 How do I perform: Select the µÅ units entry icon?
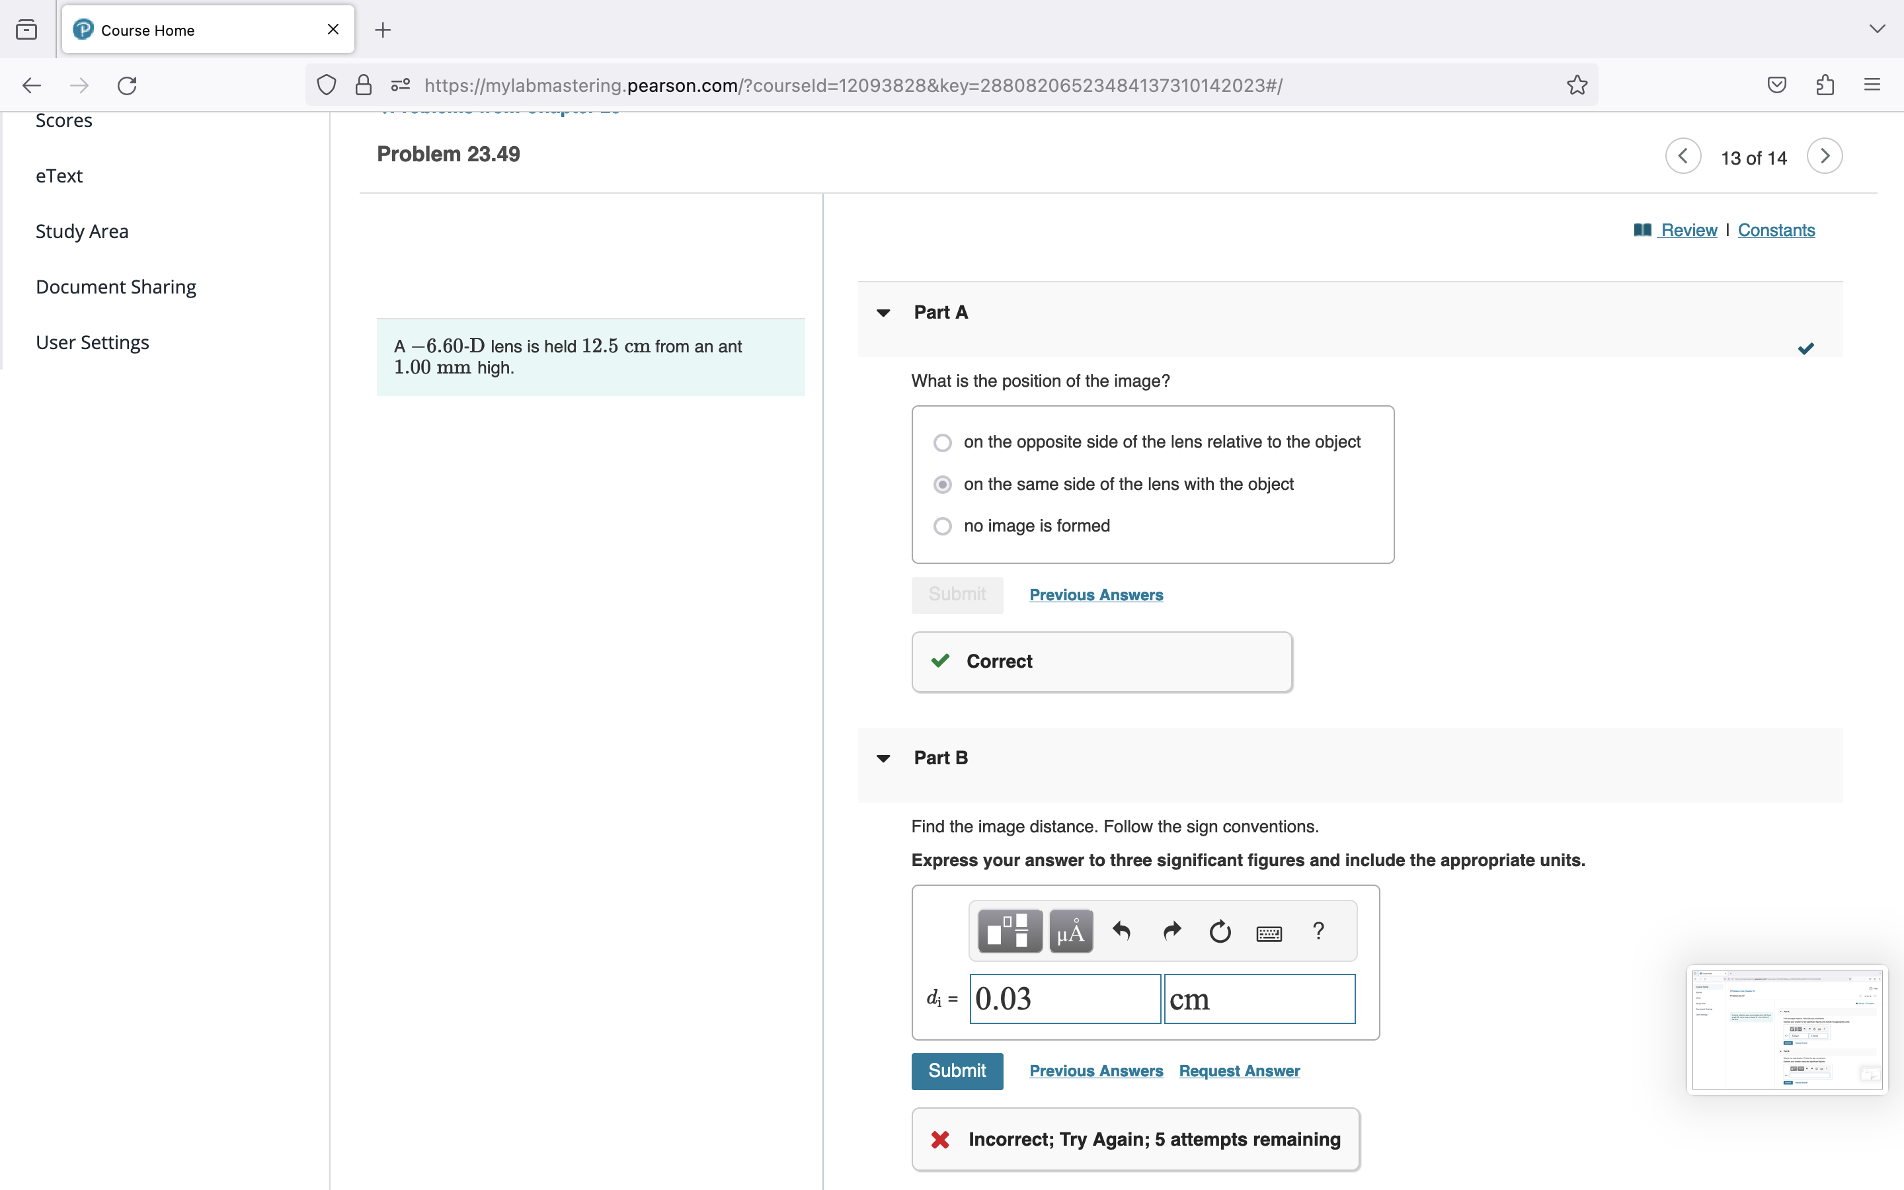(x=1070, y=930)
